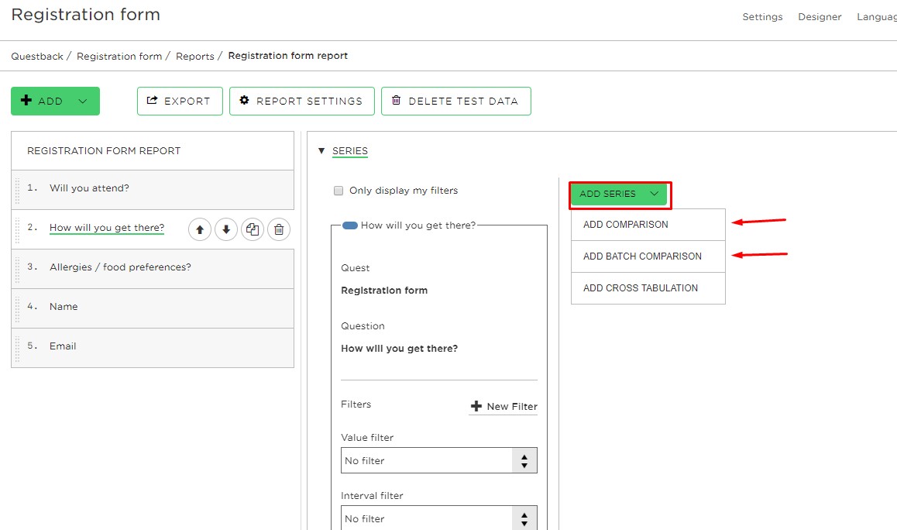The width and height of the screenshot is (897, 530).
Task: Open the ADD SERIES dropdown
Action: 619,194
